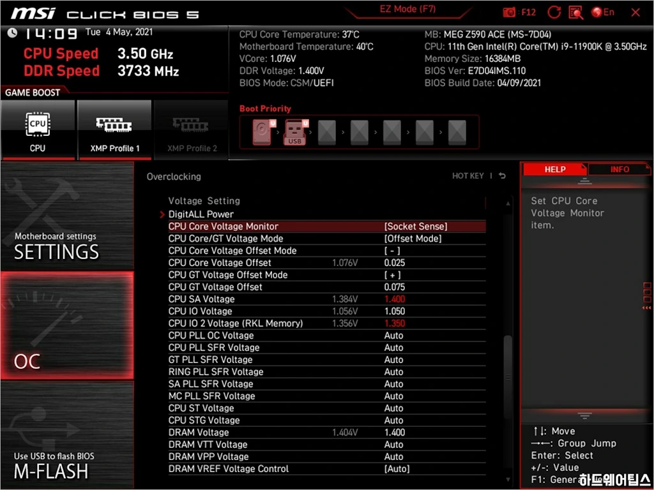Open CPU Core Voltage Monitor Socket Sense dropdown

coord(415,226)
